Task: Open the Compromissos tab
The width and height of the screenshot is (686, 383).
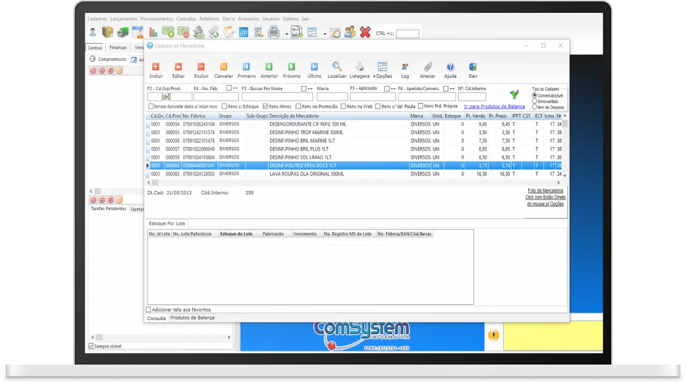Action: (x=108, y=59)
